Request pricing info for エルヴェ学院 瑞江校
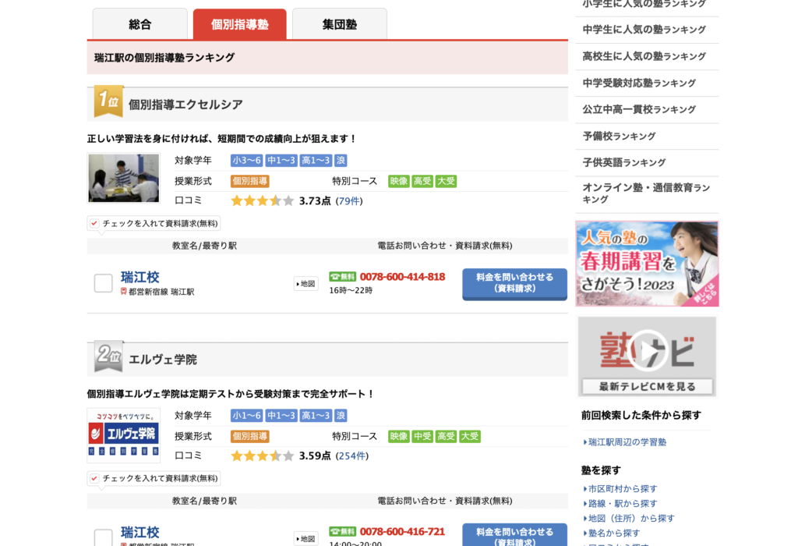This screenshot has width=798, height=546. point(514,535)
